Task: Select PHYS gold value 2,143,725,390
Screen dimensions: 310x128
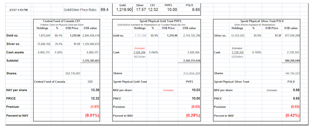Action: 192,36
